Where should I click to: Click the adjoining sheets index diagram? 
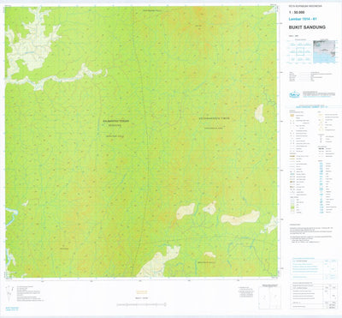pyautogui.click(x=299, y=51)
